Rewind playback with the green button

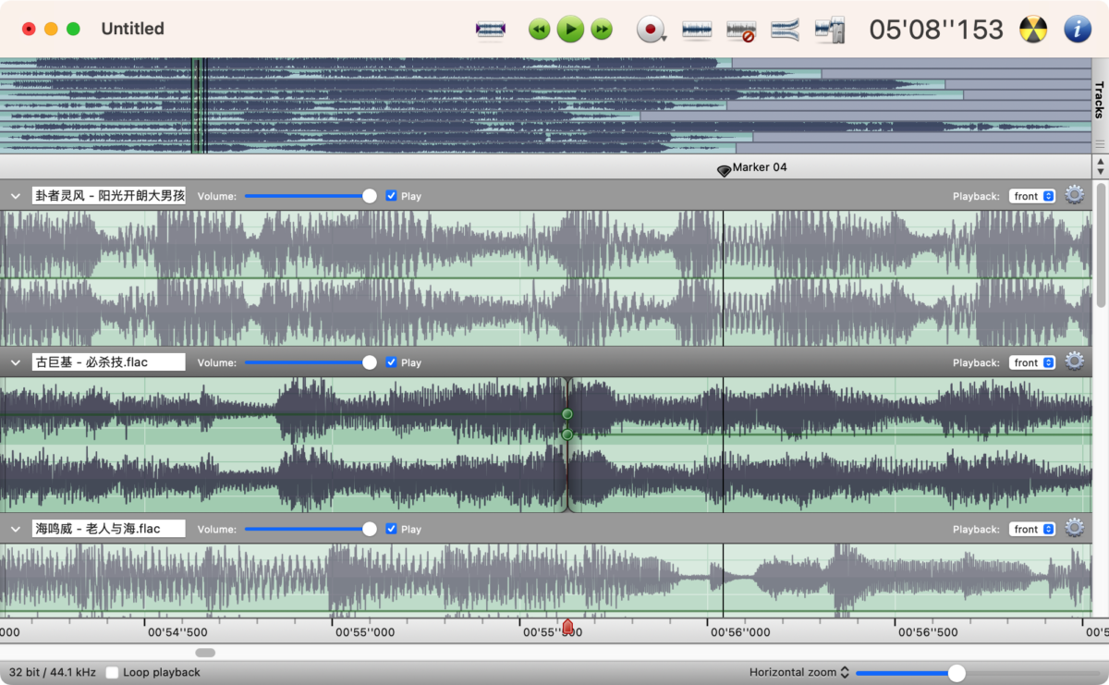coord(539,30)
